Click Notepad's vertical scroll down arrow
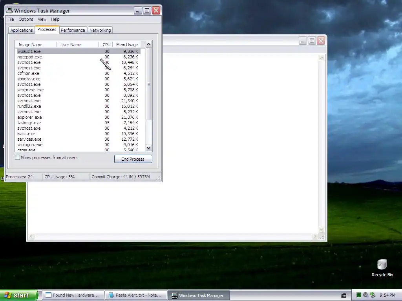Image resolution: width=402 pixels, height=301 pixels. point(322,230)
